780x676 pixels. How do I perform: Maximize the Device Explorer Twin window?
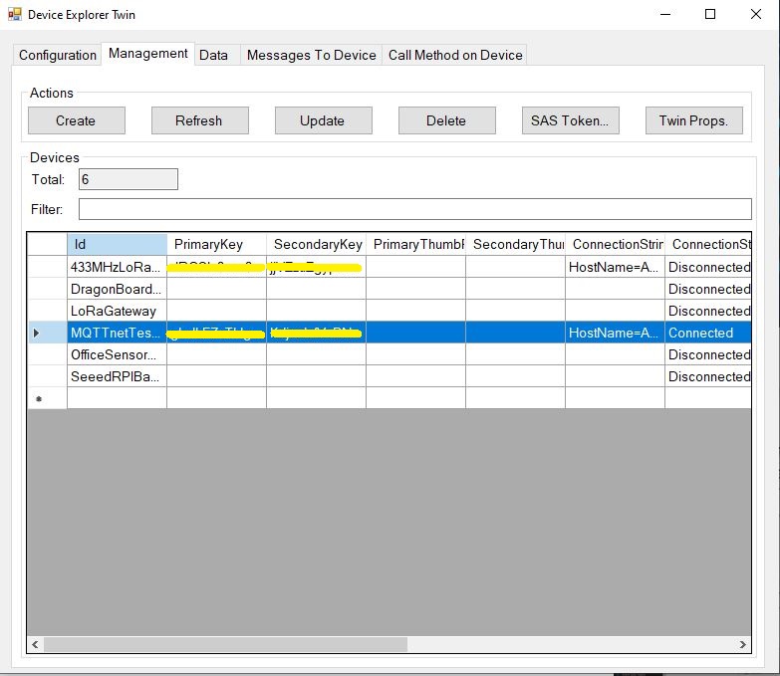710,15
